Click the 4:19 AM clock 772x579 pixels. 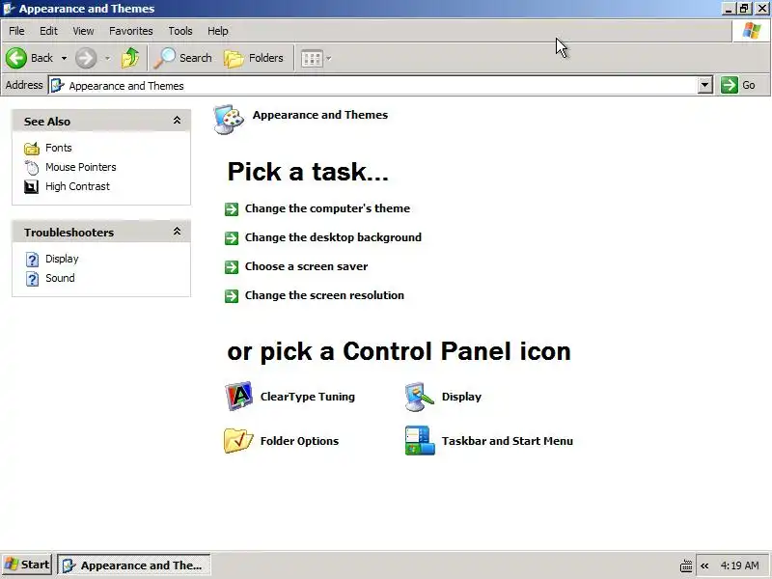(x=739, y=565)
